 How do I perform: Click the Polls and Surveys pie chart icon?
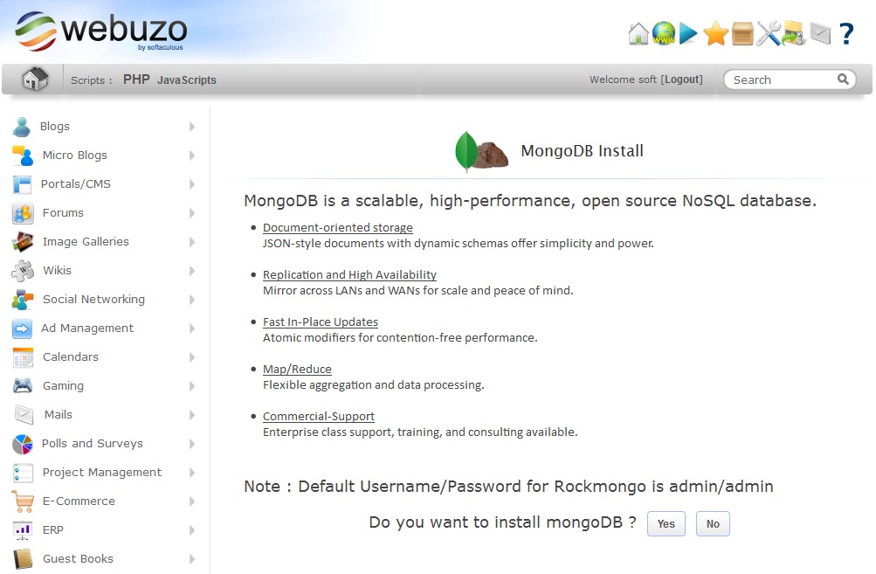pyautogui.click(x=23, y=445)
